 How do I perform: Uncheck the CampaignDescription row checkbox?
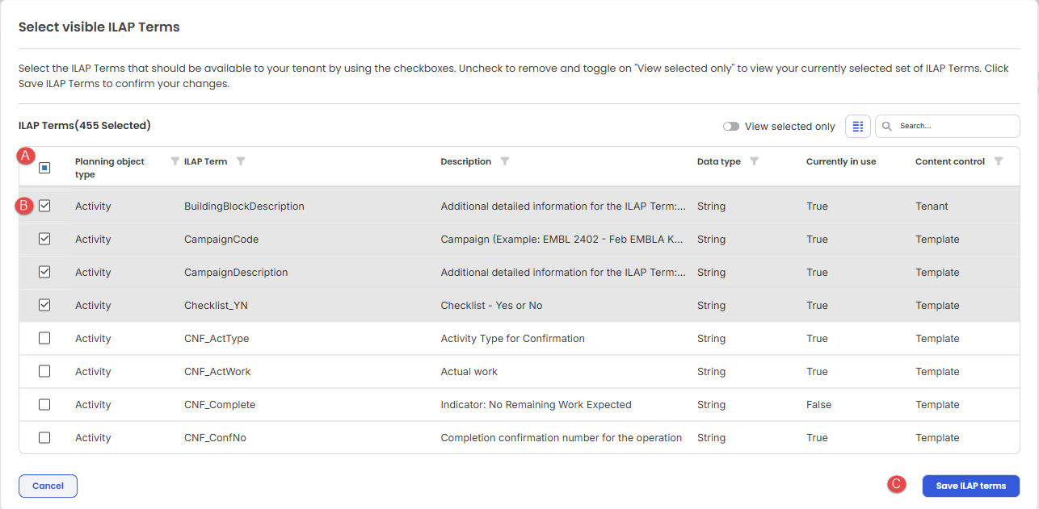coord(44,273)
